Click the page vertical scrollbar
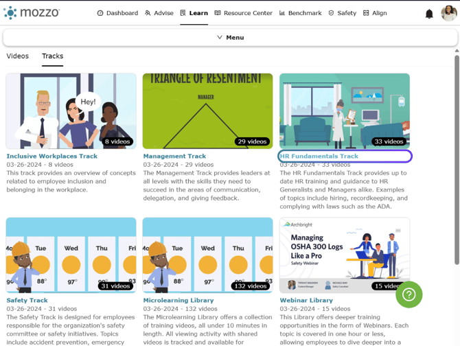The image size is (460, 346). pos(457,160)
